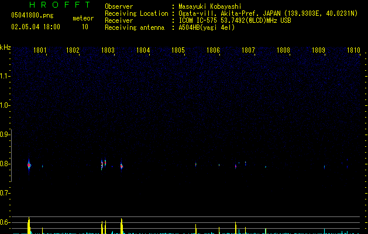Viewport: 368px width, 234px height.
Task: Click the meteor echo just after 1803
Action: pyautogui.click(x=121, y=166)
